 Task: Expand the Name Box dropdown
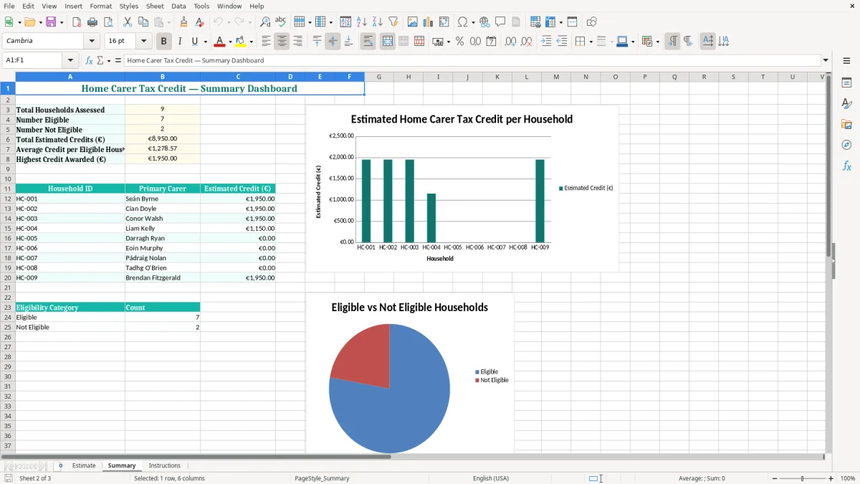pyautogui.click(x=70, y=61)
